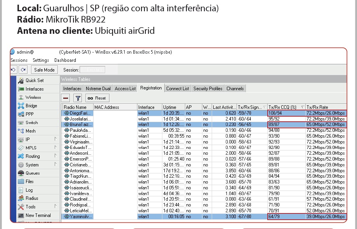Click the Undo arrow icon
Image resolution: width=357 pixels, height=229 pixels.
pos(13,70)
